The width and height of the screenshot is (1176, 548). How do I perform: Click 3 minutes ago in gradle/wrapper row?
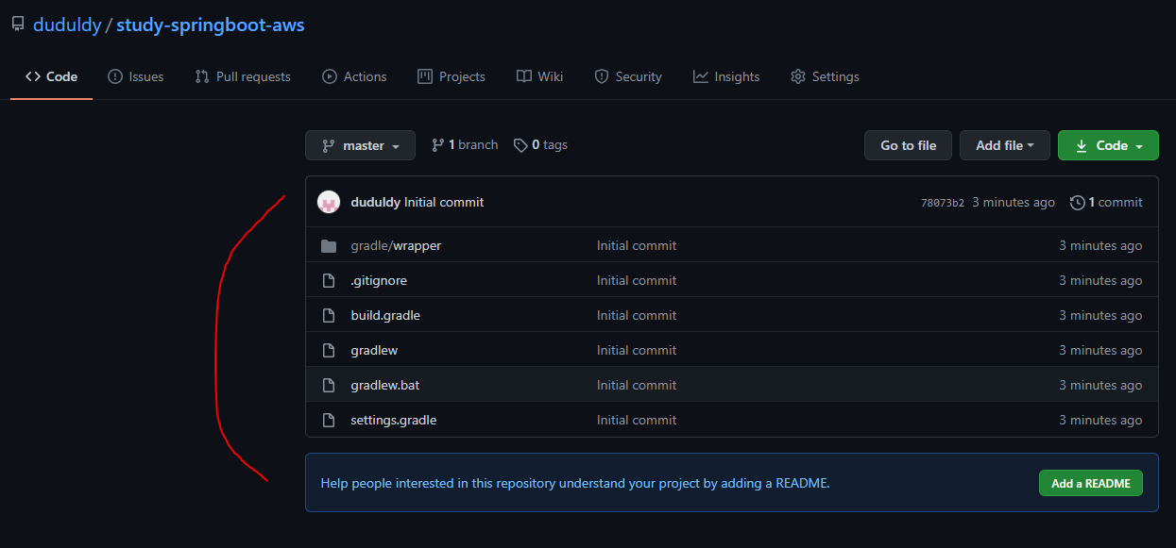pyautogui.click(x=1100, y=245)
